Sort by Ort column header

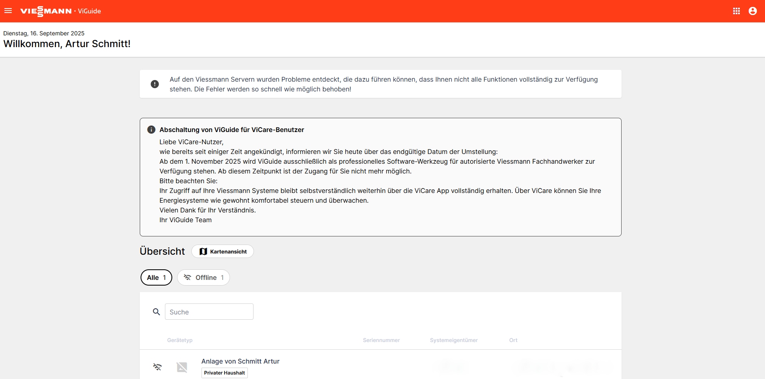point(513,340)
